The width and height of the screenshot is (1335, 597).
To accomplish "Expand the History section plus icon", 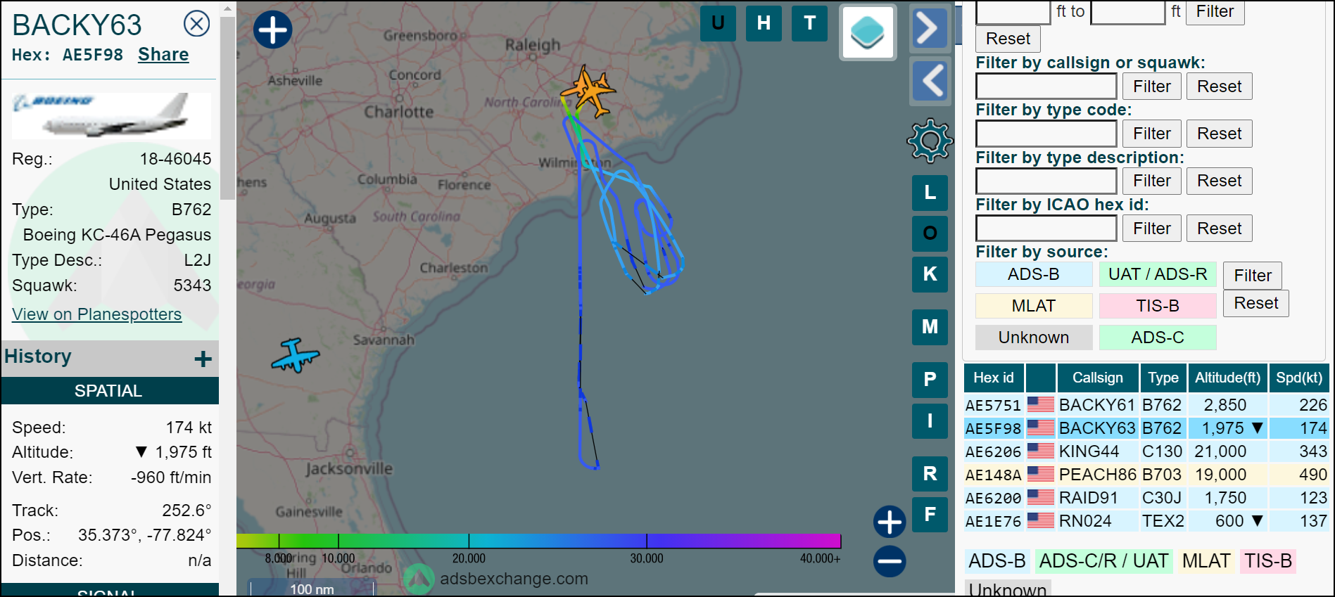I will [203, 359].
